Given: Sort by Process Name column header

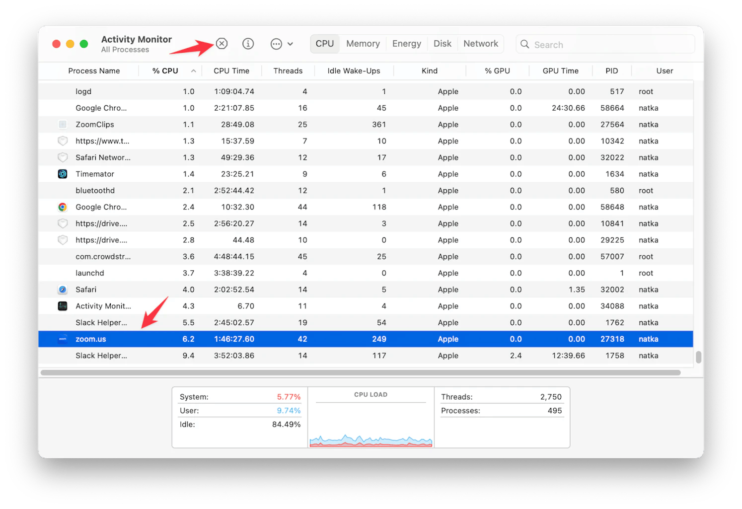Looking at the screenshot, I should click(x=94, y=71).
